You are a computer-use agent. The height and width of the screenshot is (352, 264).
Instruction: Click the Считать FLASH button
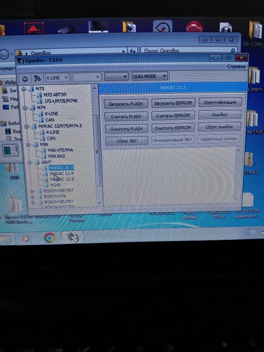[126, 117]
